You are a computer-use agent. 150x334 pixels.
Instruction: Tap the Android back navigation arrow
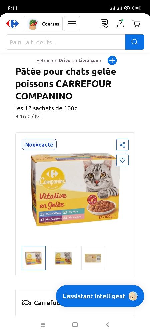click(108, 325)
